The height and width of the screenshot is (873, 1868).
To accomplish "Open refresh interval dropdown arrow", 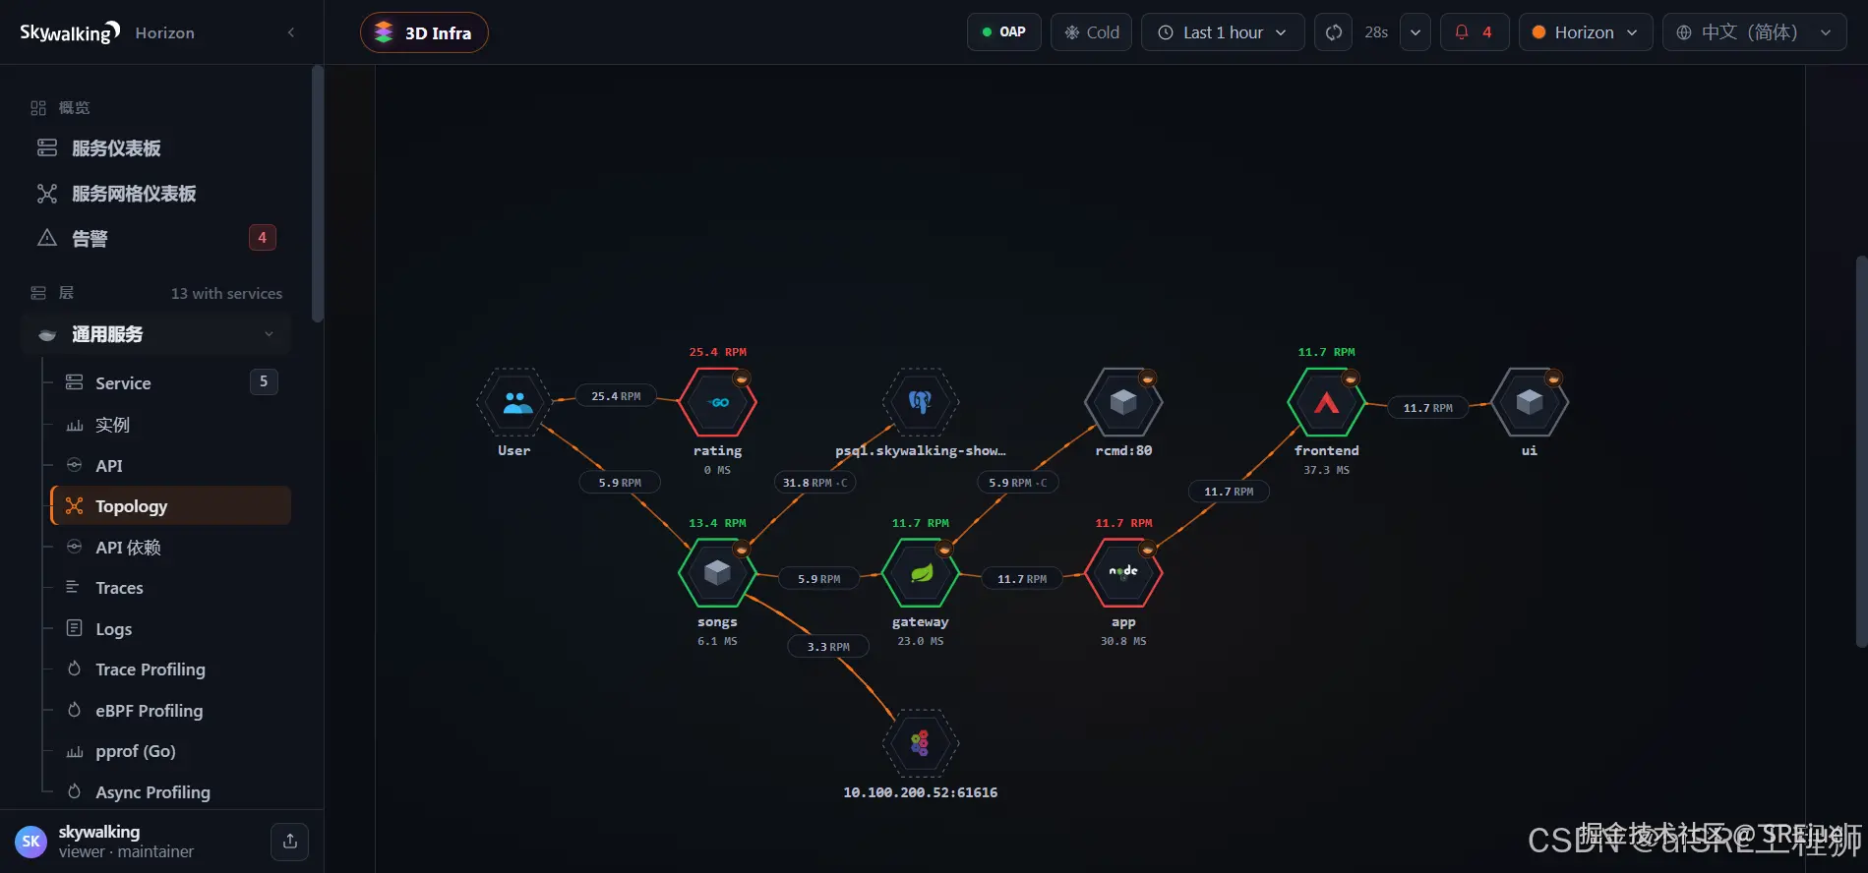I will pyautogui.click(x=1416, y=32).
